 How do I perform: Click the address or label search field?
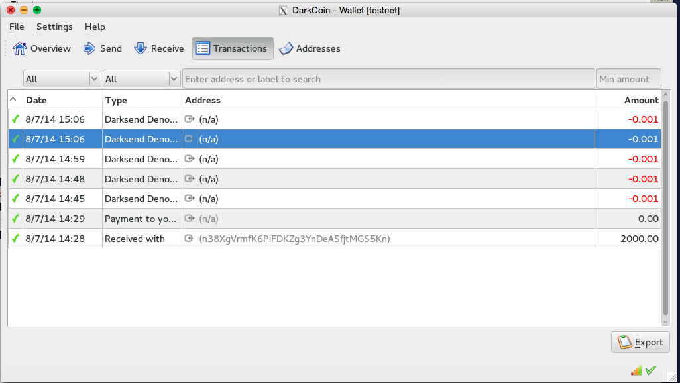tap(388, 79)
